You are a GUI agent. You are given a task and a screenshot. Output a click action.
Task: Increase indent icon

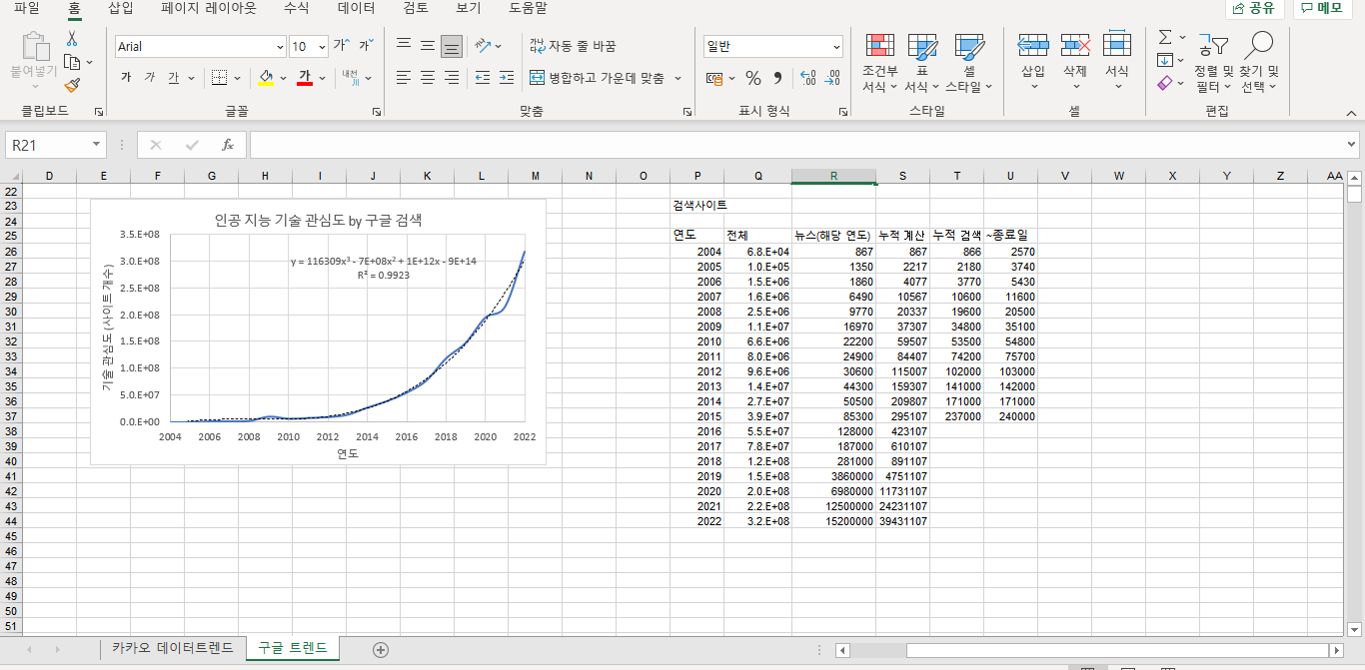507,77
